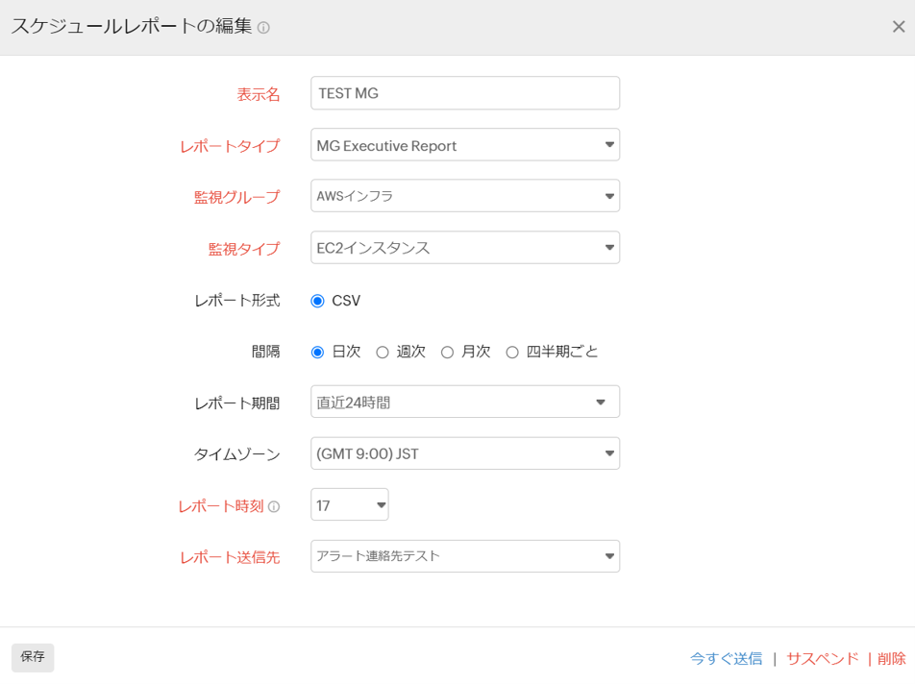Expand the レポート期間 dropdown showing 直近24時間

pyautogui.click(x=465, y=403)
